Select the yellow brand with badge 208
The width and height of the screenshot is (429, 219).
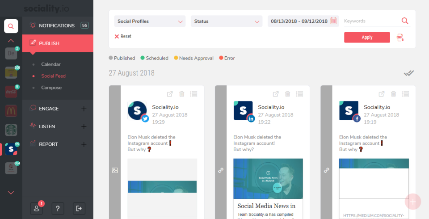coord(11,72)
